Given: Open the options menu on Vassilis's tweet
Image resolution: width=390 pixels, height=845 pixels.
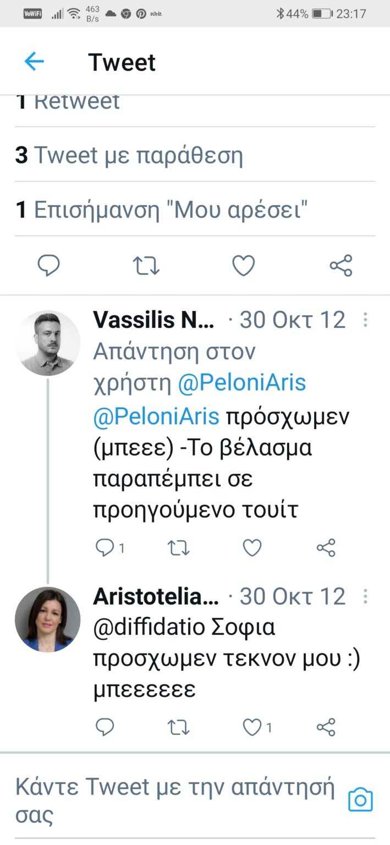Looking at the screenshot, I should tap(365, 320).
